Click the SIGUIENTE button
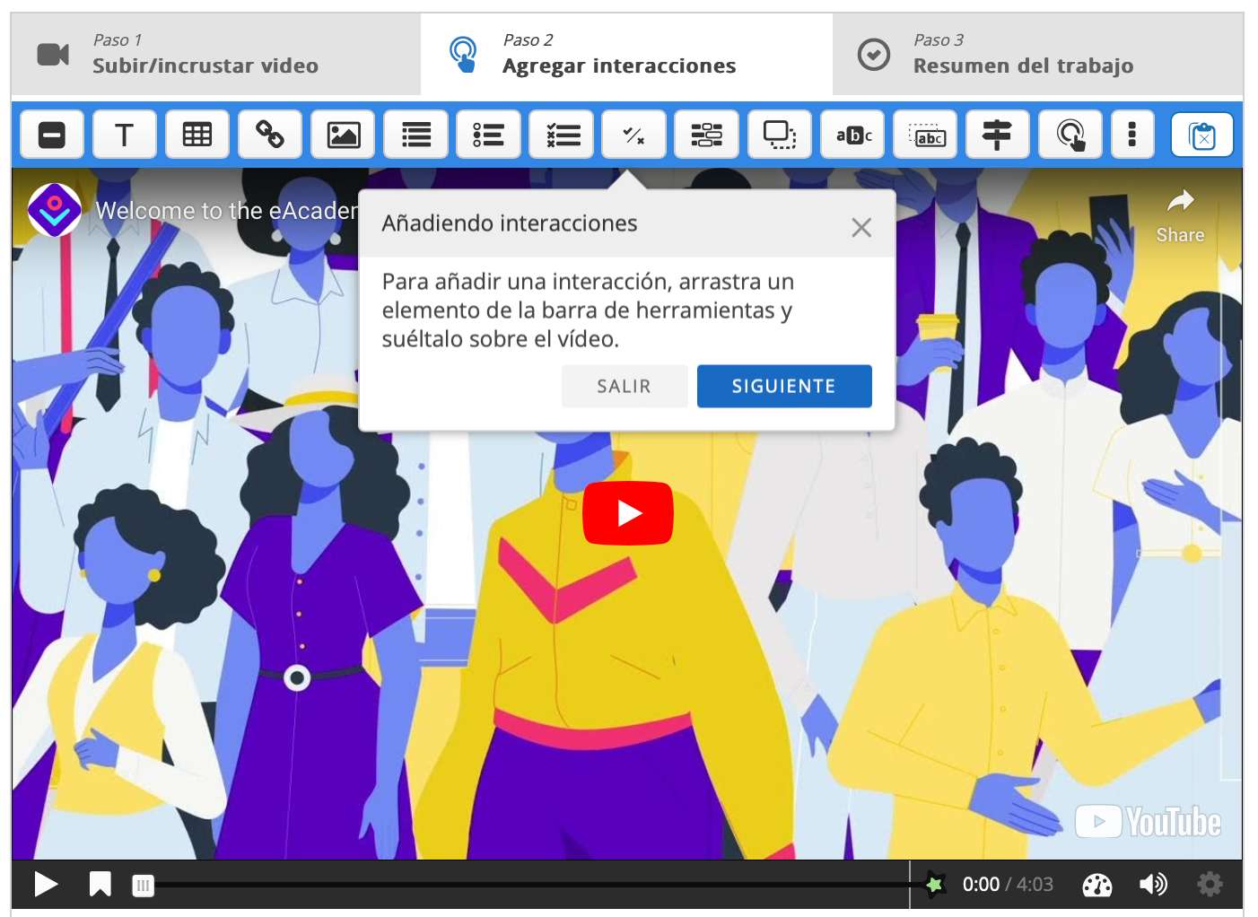The image size is (1258, 917). (784, 386)
